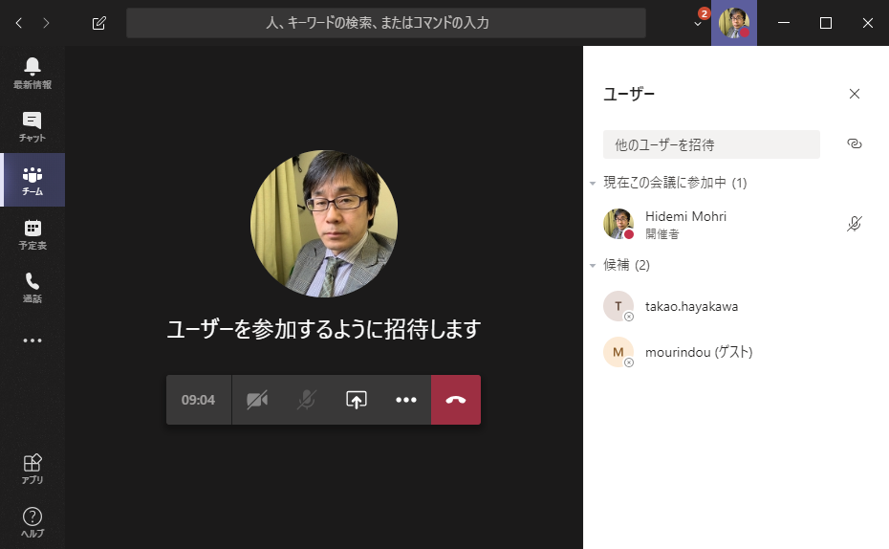Switch to the チーム teams tab
The width and height of the screenshot is (889, 549).
[33, 180]
